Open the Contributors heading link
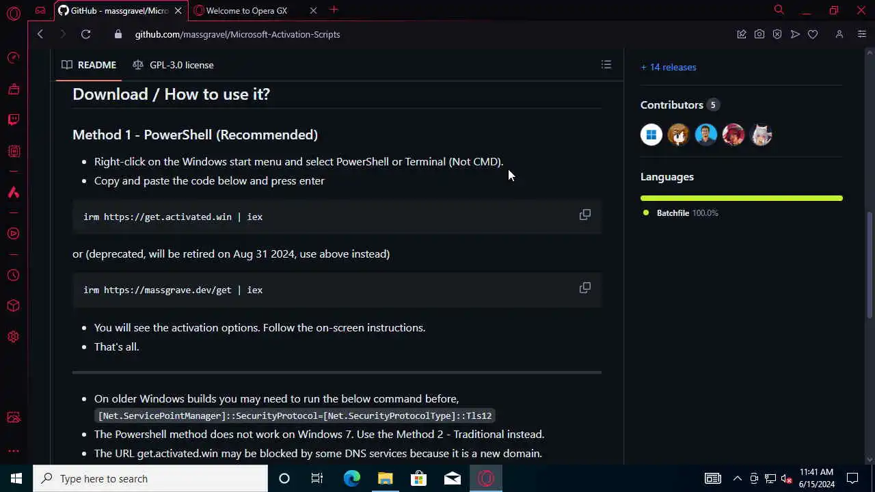 [679, 105]
